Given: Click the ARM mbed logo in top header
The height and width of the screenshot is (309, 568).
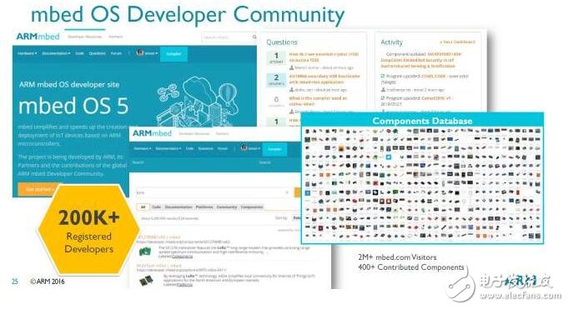Looking at the screenshot, I should (x=38, y=37).
